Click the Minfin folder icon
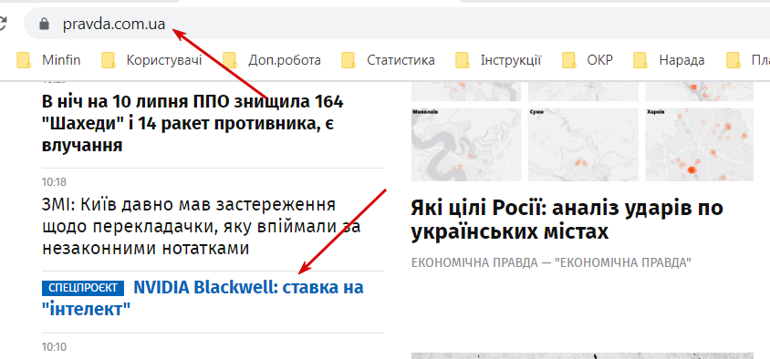The width and height of the screenshot is (770, 359). [24, 60]
